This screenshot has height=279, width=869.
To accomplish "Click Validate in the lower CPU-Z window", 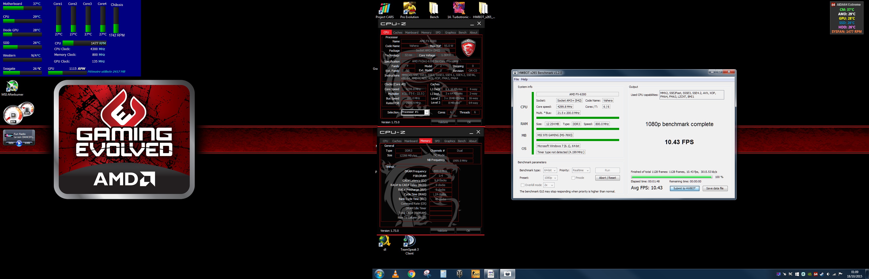I will pyautogui.click(x=442, y=231).
